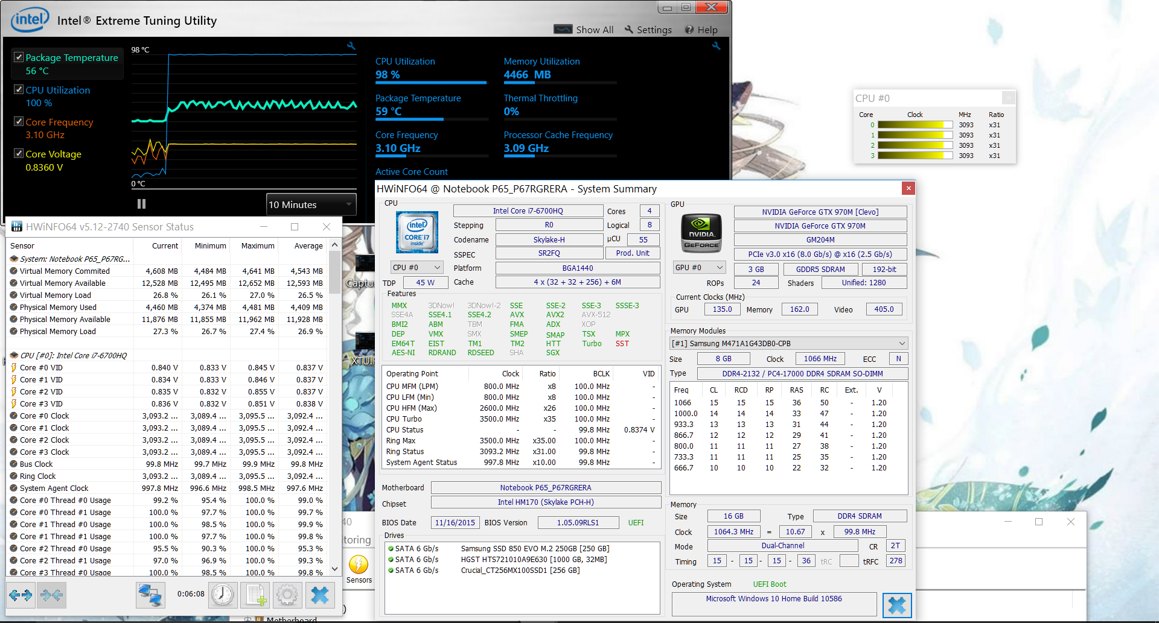This screenshot has width=1159, height=623.
Task: Click the Maximum column header
Action: tap(254, 245)
